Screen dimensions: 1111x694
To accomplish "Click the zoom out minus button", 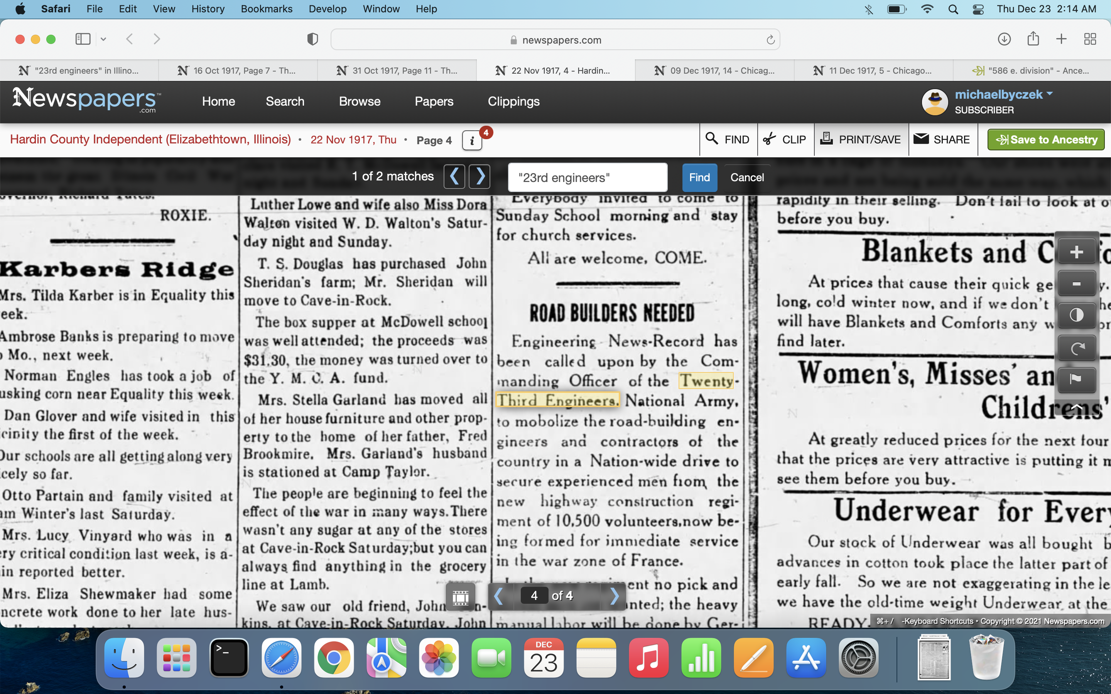I will click(1076, 284).
